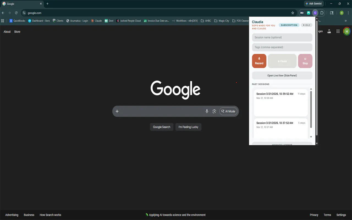The image size is (352, 220).
Task: Click the About link
Action: (x=7, y=32)
